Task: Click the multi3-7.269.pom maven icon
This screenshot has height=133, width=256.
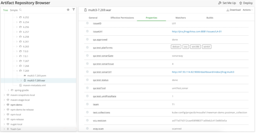Action: tap(25, 76)
